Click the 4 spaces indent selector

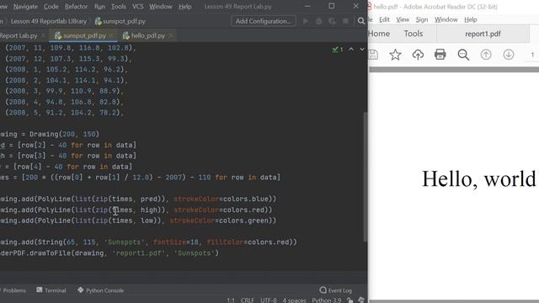294,300
